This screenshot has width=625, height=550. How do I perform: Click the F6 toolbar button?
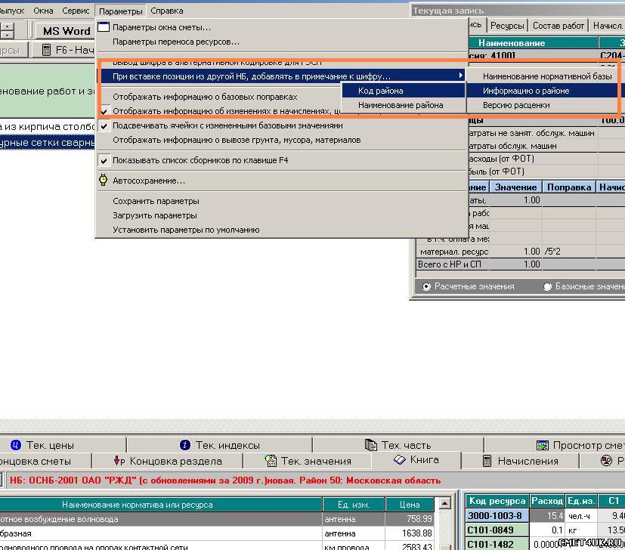click(x=64, y=50)
